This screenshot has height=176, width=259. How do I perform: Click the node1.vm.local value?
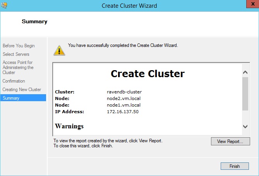(123, 105)
